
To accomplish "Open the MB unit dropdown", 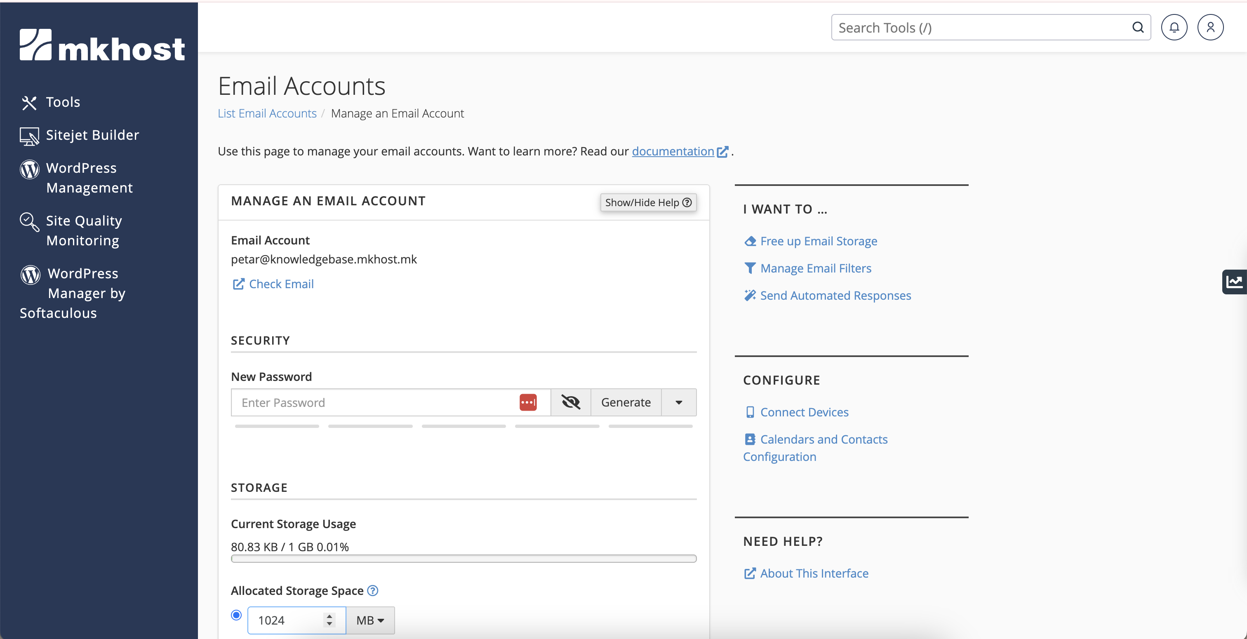I will (370, 620).
